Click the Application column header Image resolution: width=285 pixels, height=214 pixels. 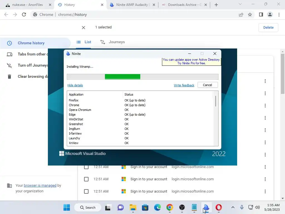(95, 94)
